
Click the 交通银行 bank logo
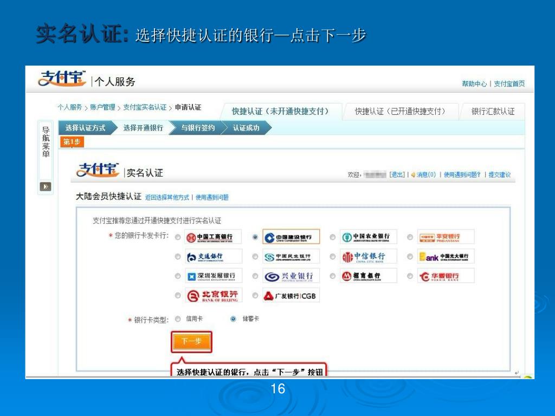tap(213, 256)
